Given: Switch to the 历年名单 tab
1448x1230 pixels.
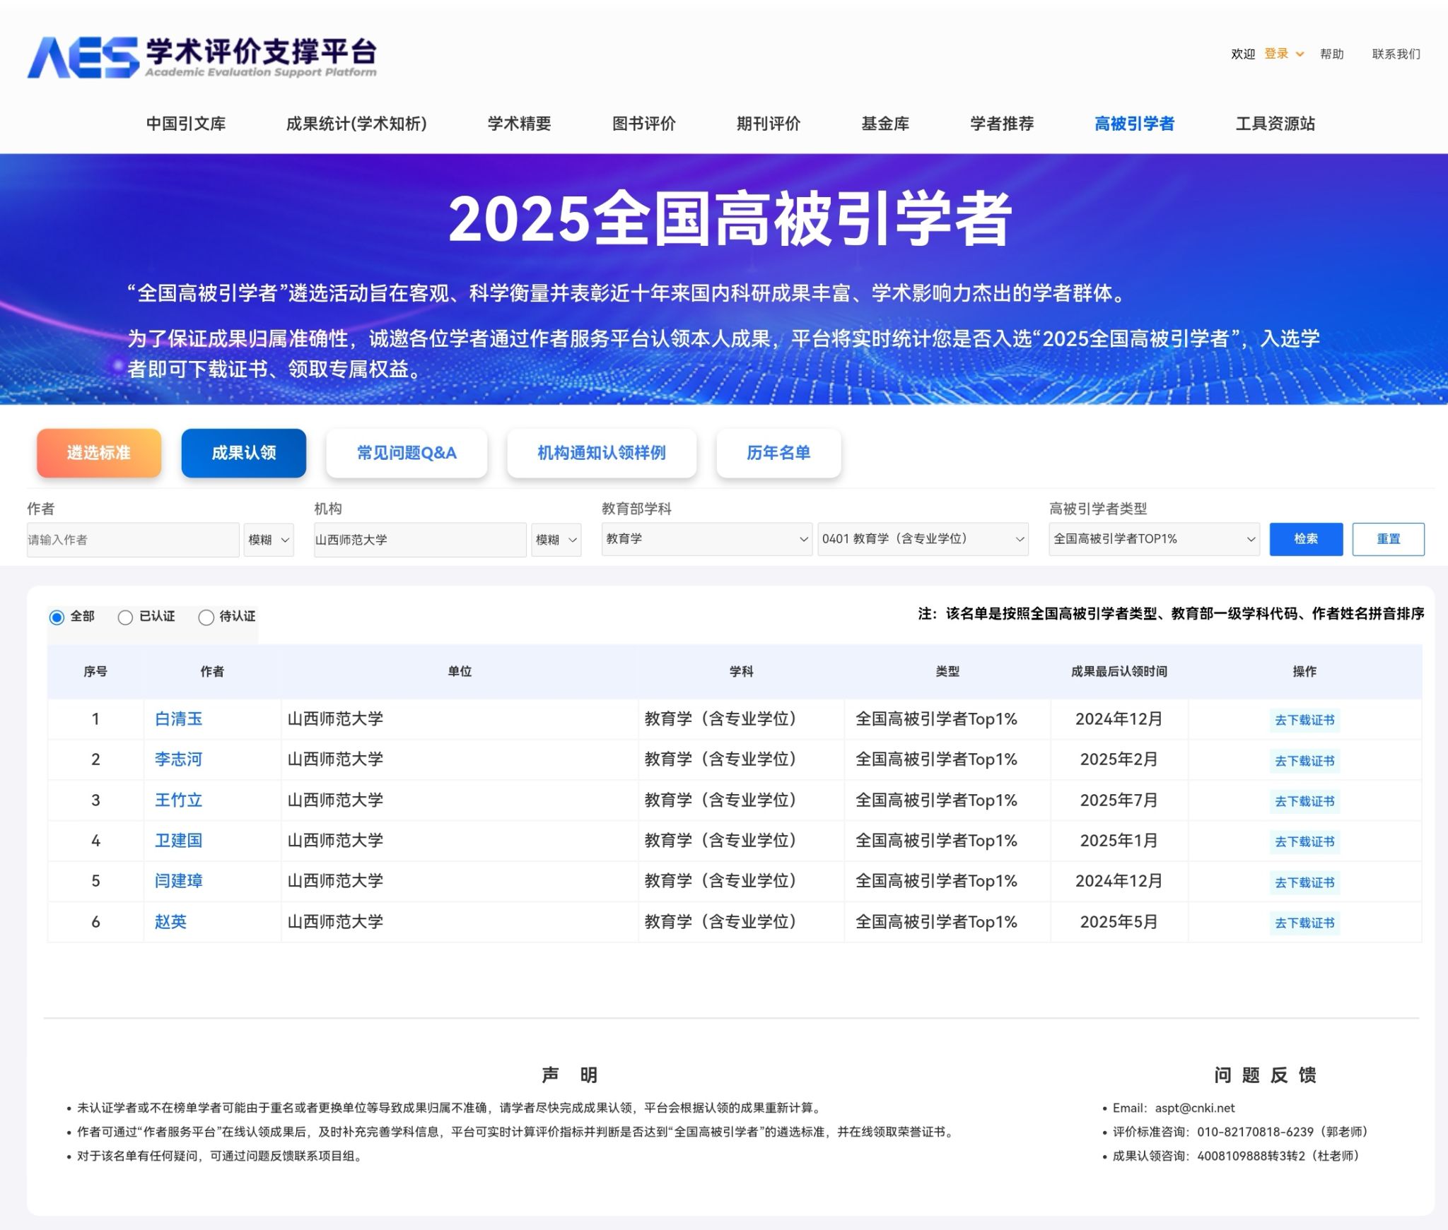Looking at the screenshot, I should pos(778,453).
